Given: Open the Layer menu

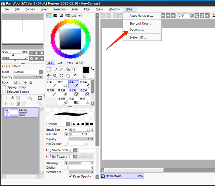Looking at the screenshot, I should coord(44,9).
